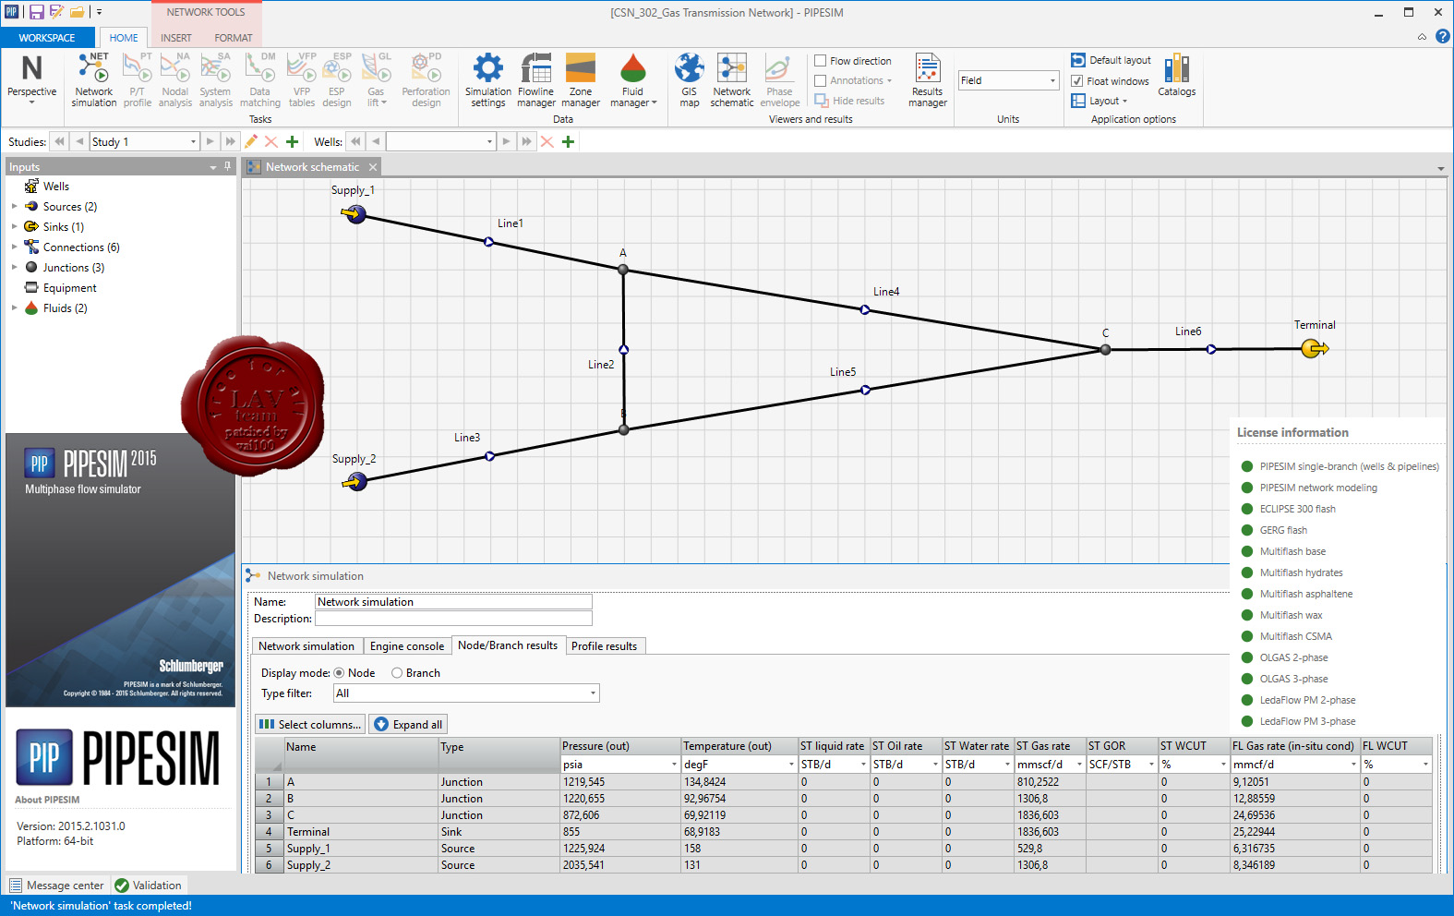Screen dimensions: 1454x916
Task: Open the GIS map viewer
Action: tap(690, 80)
